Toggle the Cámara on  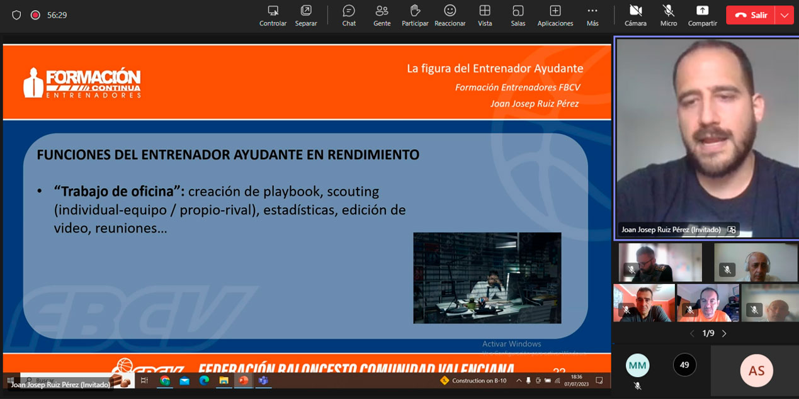coord(635,15)
